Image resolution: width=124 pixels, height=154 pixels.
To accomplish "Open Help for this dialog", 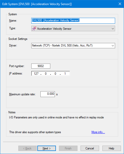I will (x=112, y=148).
